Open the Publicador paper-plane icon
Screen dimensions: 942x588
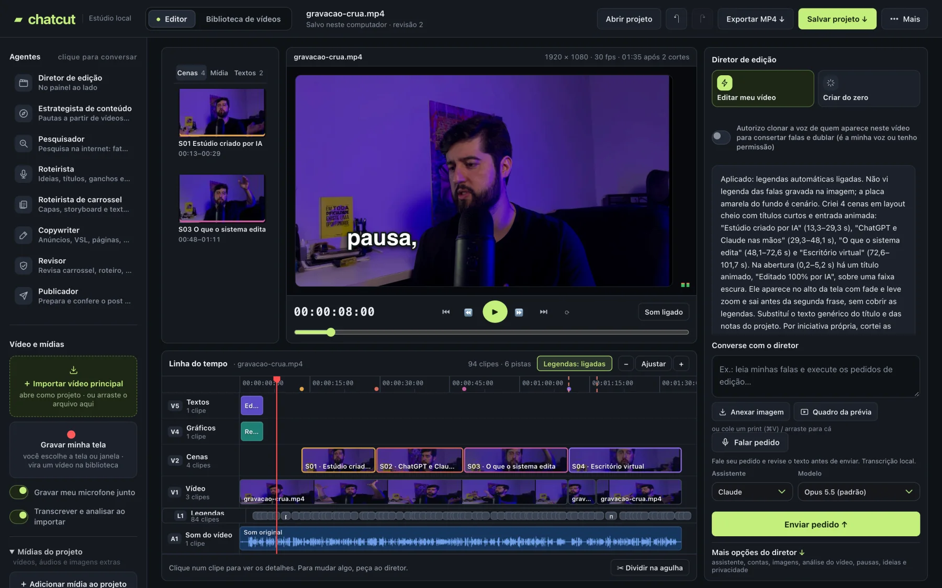point(24,296)
